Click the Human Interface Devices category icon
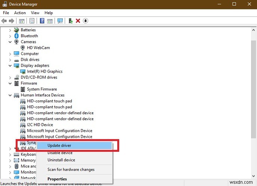This screenshot has width=257, height=186. pos(16,95)
